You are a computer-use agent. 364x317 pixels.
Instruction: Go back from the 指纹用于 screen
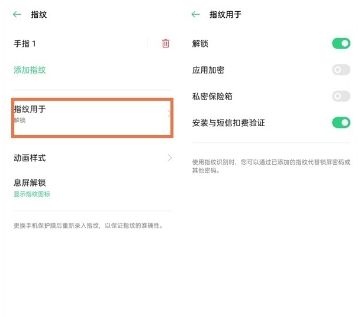196,15
